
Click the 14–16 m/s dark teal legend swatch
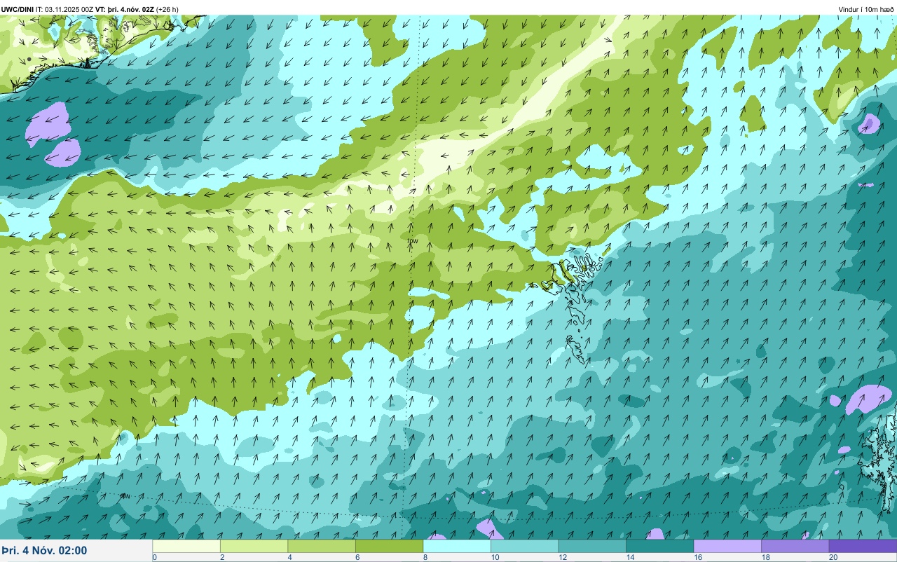tap(659, 546)
